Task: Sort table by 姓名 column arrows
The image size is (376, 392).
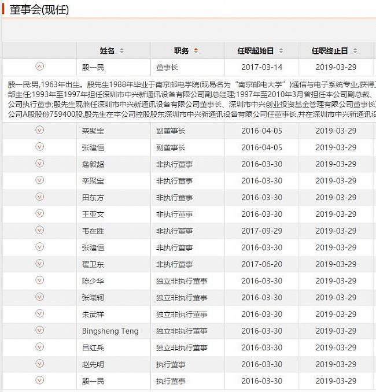Action: pos(121,50)
